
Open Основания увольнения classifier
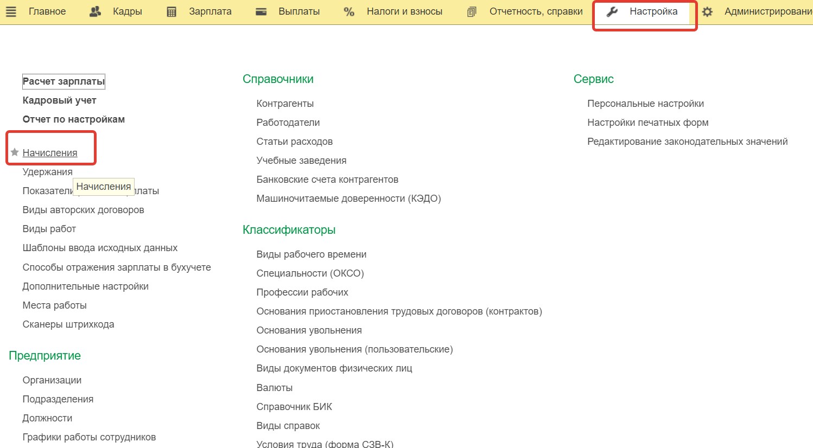[309, 330]
